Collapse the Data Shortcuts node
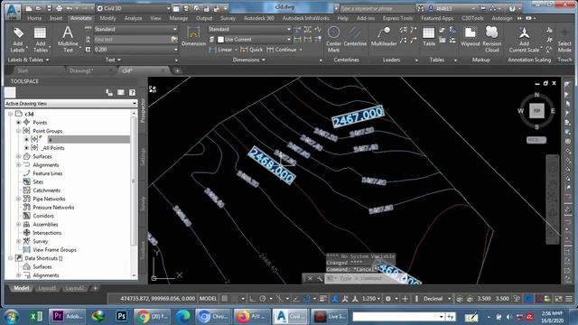The height and width of the screenshot is (325, 578). [x=10, y=258]
